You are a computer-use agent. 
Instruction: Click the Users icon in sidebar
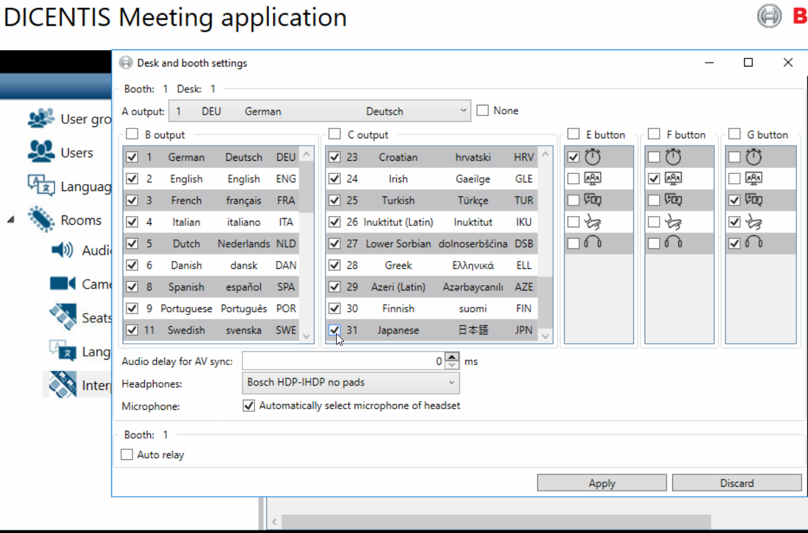coord(41,152)
